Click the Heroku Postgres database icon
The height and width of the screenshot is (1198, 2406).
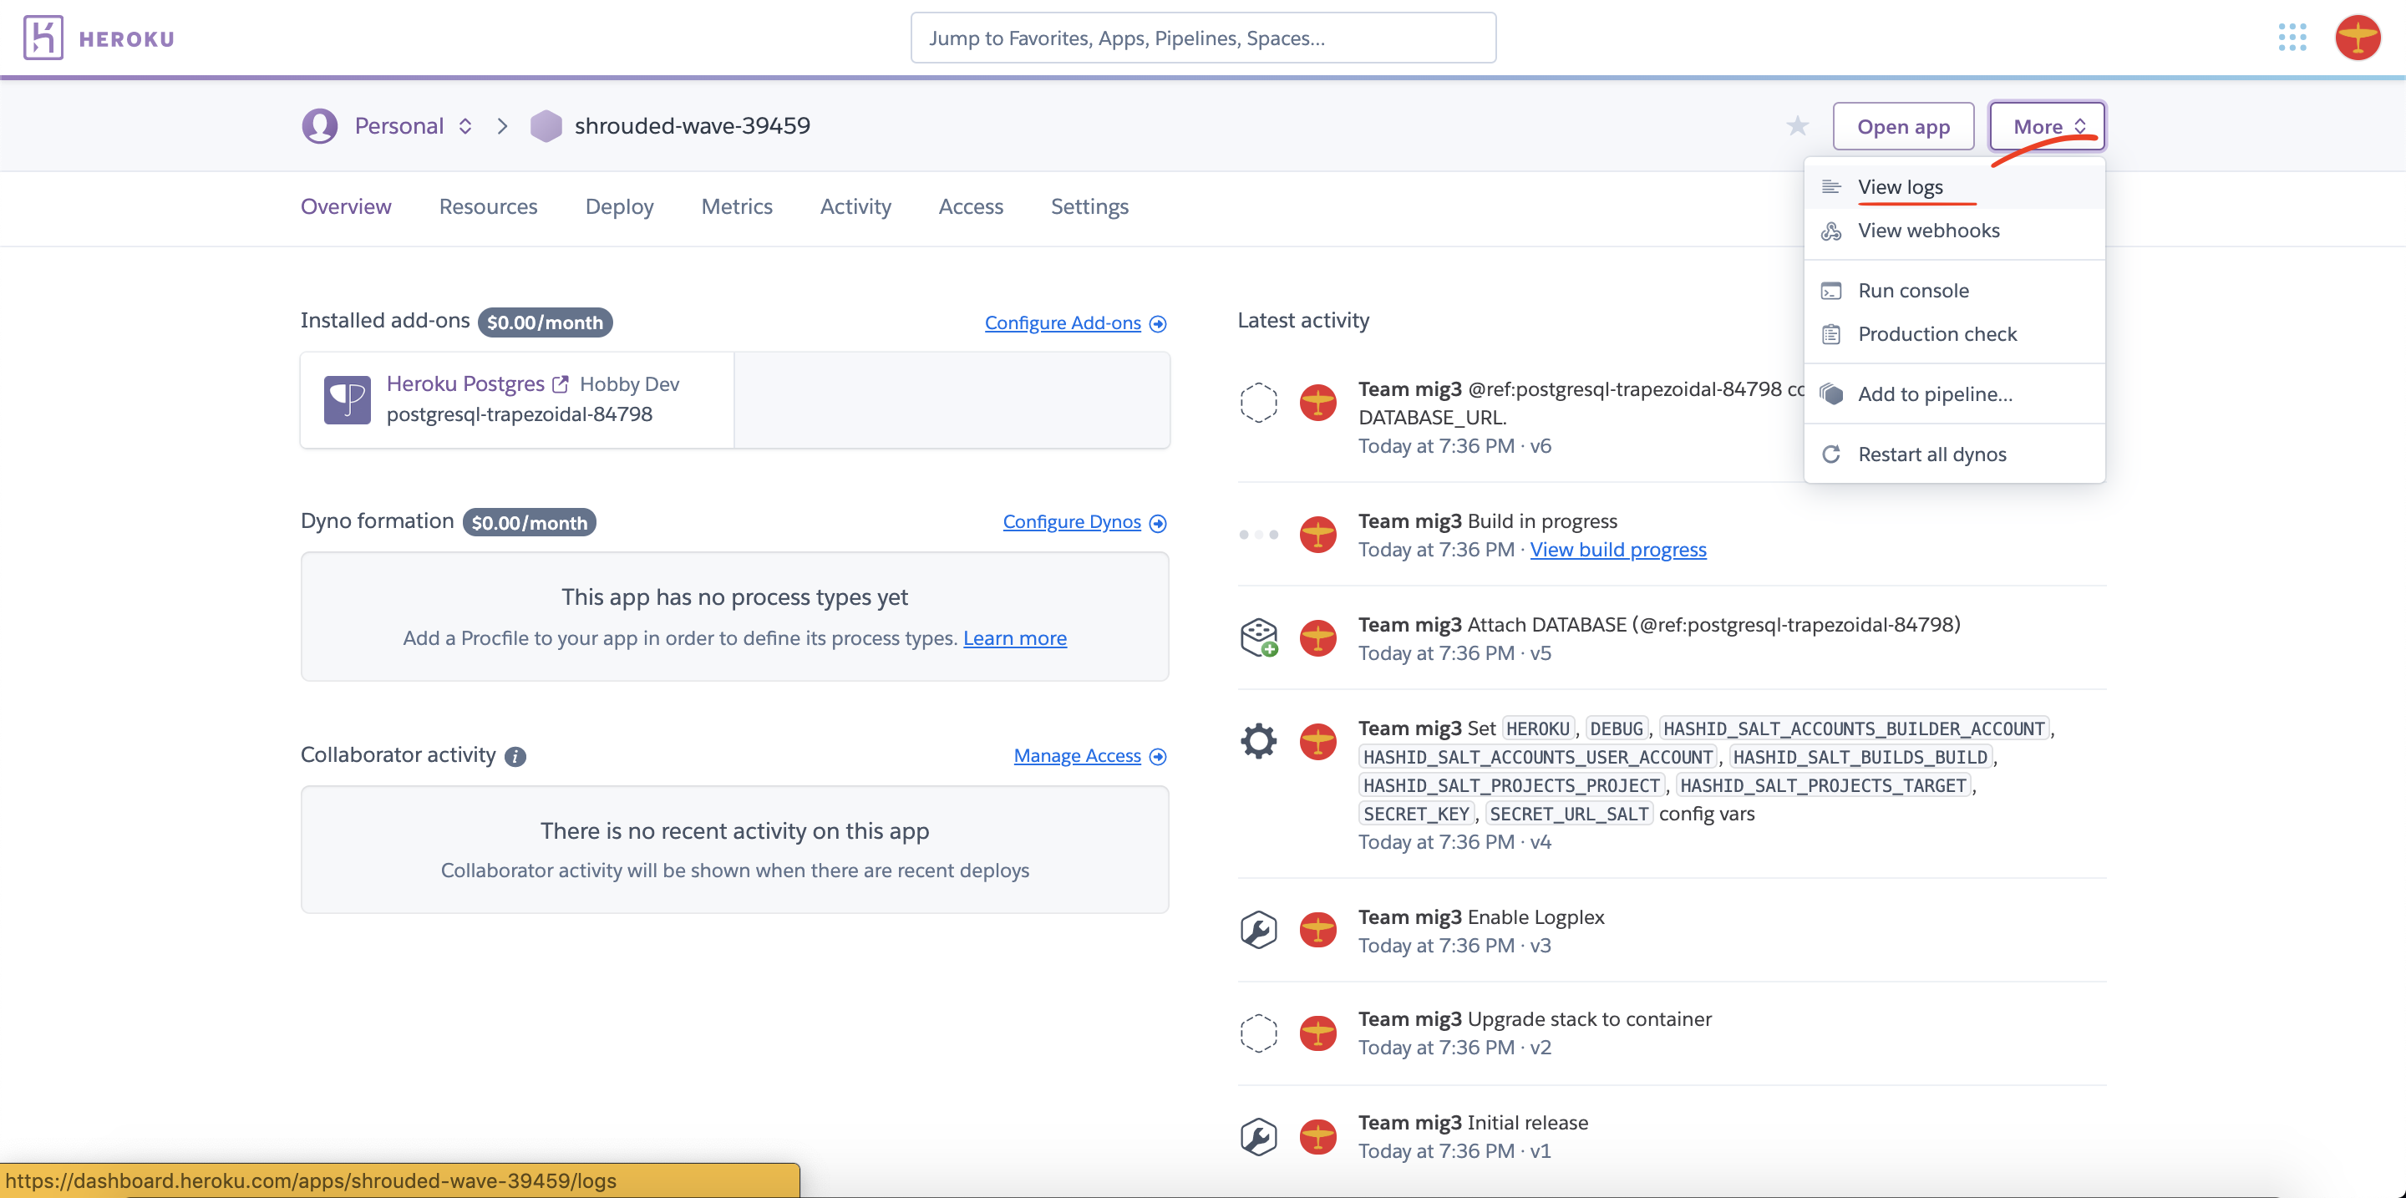click(x=345, y=398)
